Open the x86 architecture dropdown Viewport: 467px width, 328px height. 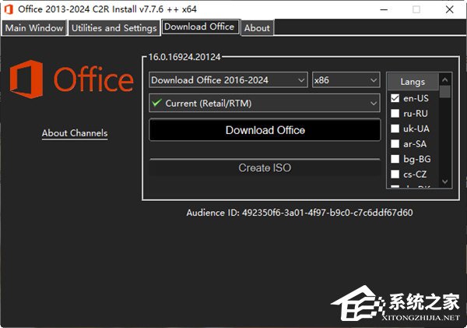click(x=346, y=80)
